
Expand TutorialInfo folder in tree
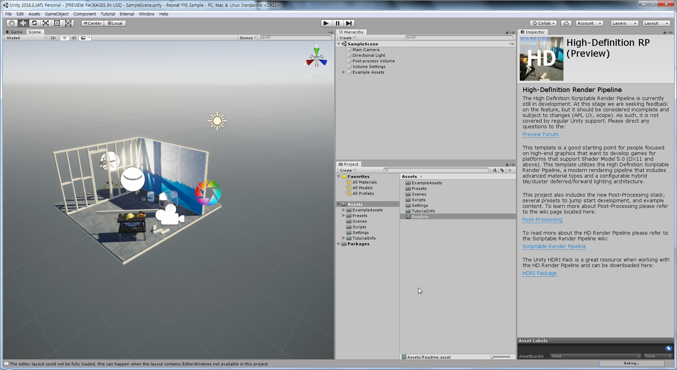[x=343, y=238]
